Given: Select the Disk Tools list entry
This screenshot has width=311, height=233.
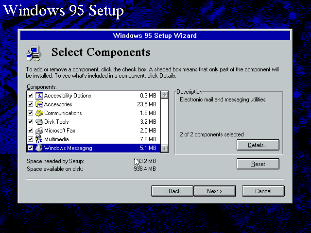Looking at the screenshot, I should coord(56,122).
